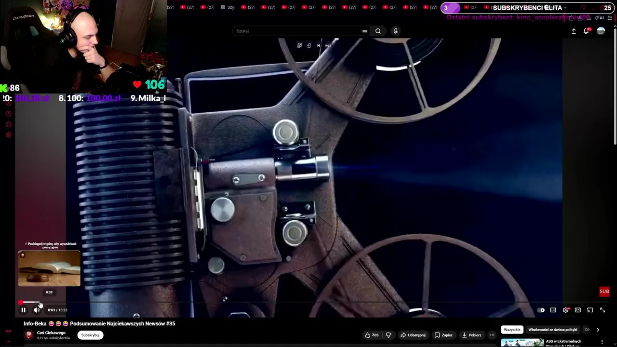The image size is (617, 347).
Task: Start voice search with microphone
Action: pos(395,31)
